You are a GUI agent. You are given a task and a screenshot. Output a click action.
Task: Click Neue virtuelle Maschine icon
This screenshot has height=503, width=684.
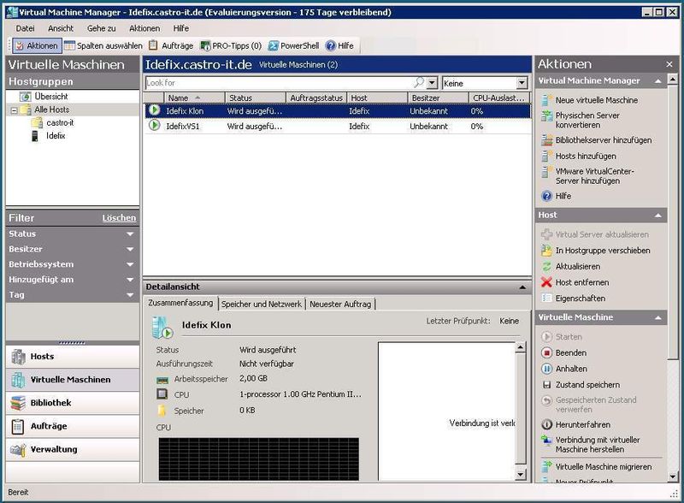pyautogui.click(x=547, y=100)
